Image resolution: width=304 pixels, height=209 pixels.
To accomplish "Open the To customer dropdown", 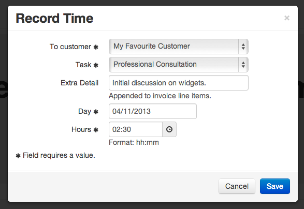I will pyautogui.click(x=179, y=47).
